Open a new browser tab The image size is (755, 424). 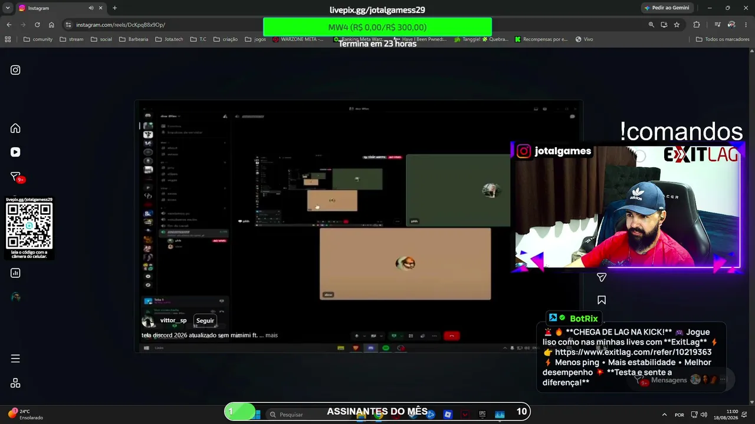click(114, 8)
